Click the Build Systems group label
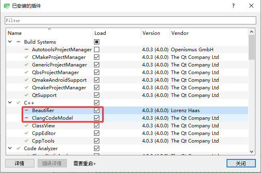261x173 pixels. (40, 42)
